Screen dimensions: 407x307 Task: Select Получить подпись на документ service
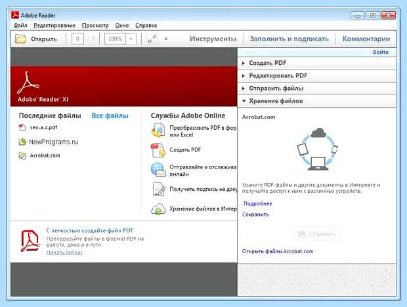pyautogui.click(x=203, y=190)
